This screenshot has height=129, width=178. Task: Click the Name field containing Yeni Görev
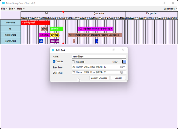coord(98,56)
